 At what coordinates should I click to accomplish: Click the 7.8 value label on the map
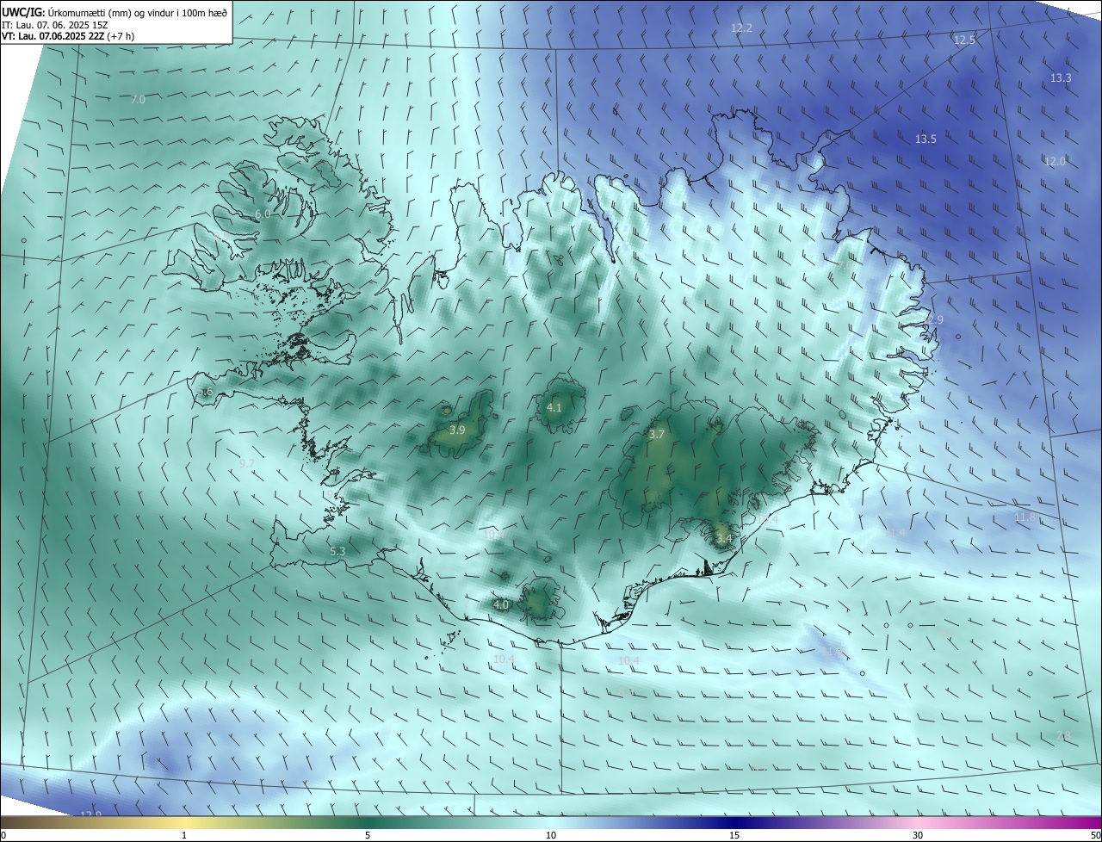tap(1064, 735)
